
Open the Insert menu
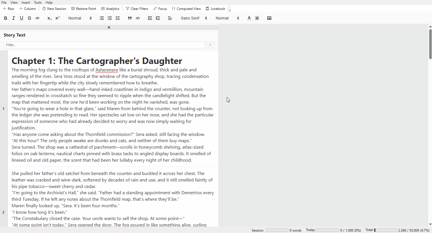coord(26,3)
